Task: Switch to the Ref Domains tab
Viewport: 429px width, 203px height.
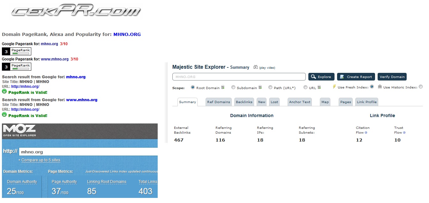Action: click(x=218, y=102)
